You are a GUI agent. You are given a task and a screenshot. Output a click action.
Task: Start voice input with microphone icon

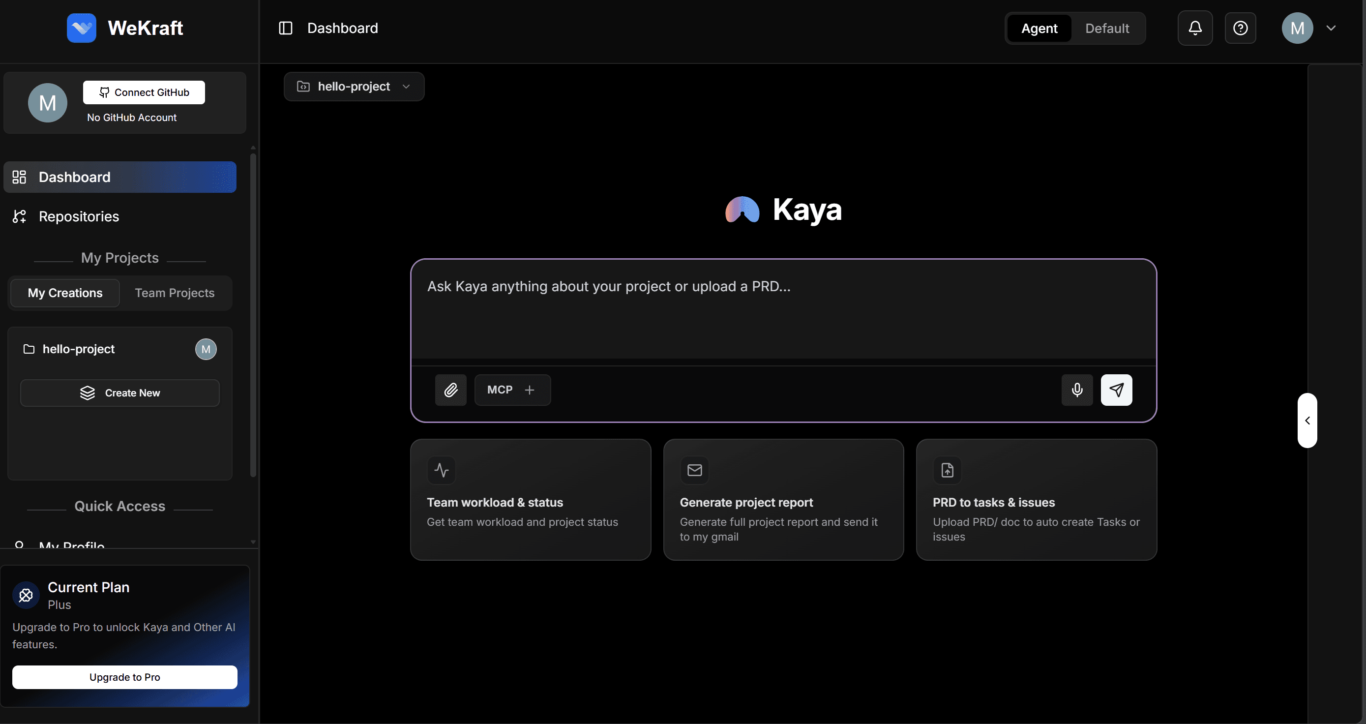tap(1077, 390)
